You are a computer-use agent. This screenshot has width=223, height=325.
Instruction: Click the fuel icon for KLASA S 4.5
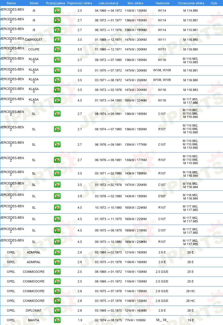pyautogui.click(x=57, y=100)
